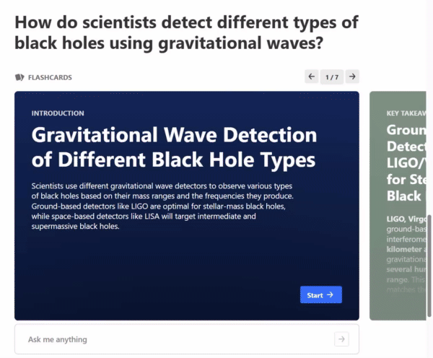Click the vertical scrollbar thumb
Image resolution: width=433 pixels, height=358 pixels.
(429, 266)
